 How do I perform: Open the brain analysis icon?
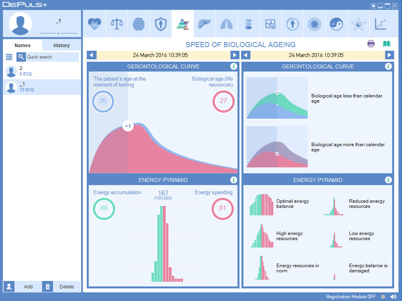tap(139, 24)
